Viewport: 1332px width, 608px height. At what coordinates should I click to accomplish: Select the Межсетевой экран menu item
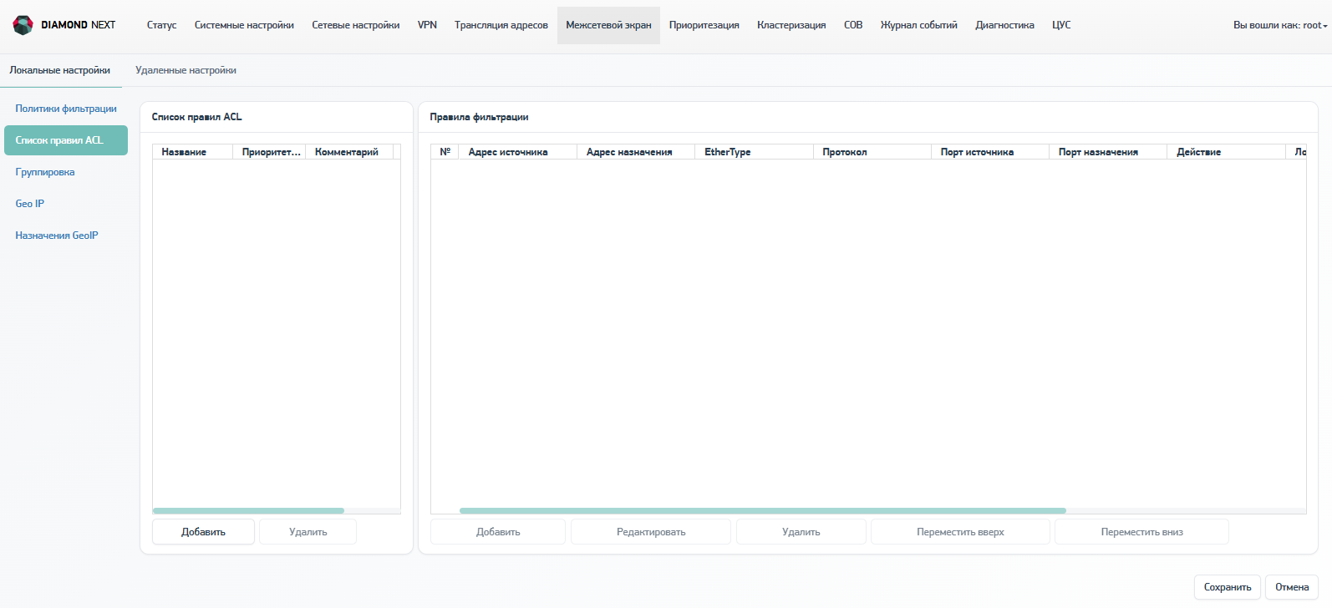(x=608, y=25)
